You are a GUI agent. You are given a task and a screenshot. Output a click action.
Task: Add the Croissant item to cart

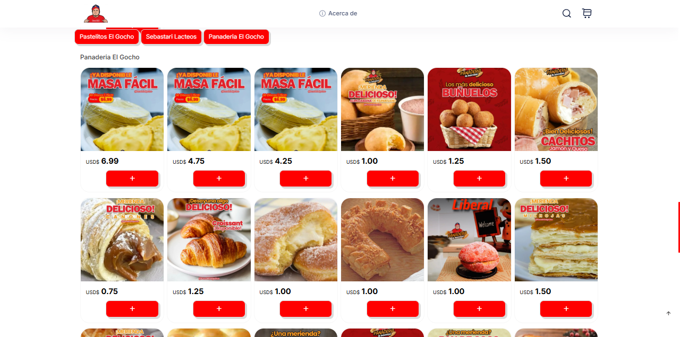pos(219,309)
